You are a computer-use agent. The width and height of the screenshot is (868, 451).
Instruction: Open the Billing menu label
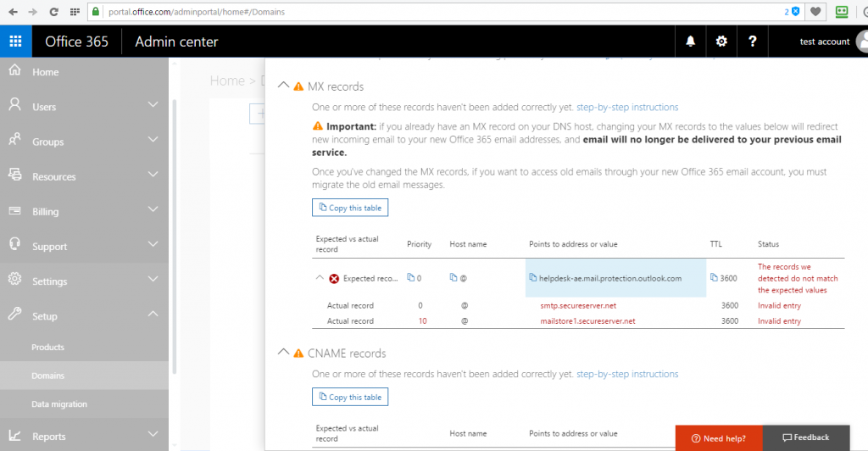point(46,211)
